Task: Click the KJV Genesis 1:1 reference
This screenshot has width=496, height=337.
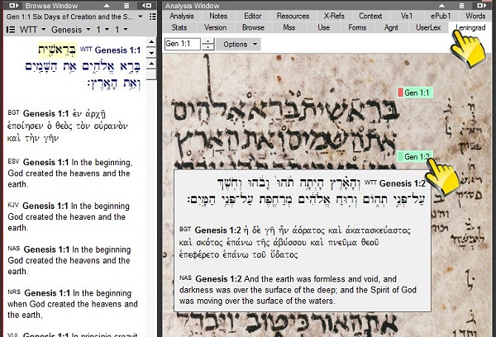Action: (45, 206)
